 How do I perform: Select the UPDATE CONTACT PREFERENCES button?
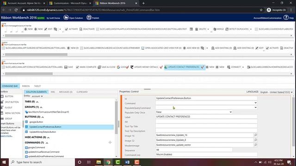[185, 67]
